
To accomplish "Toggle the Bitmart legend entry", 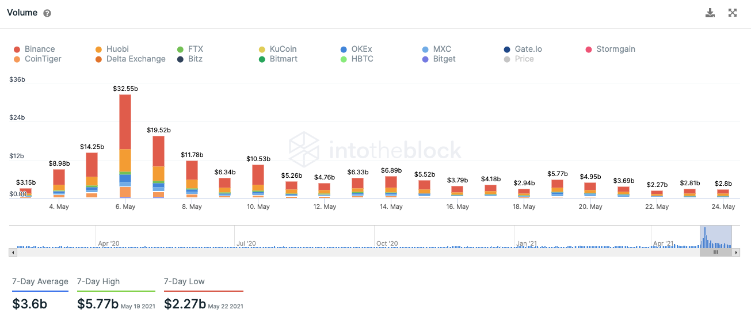I will 278,59.
